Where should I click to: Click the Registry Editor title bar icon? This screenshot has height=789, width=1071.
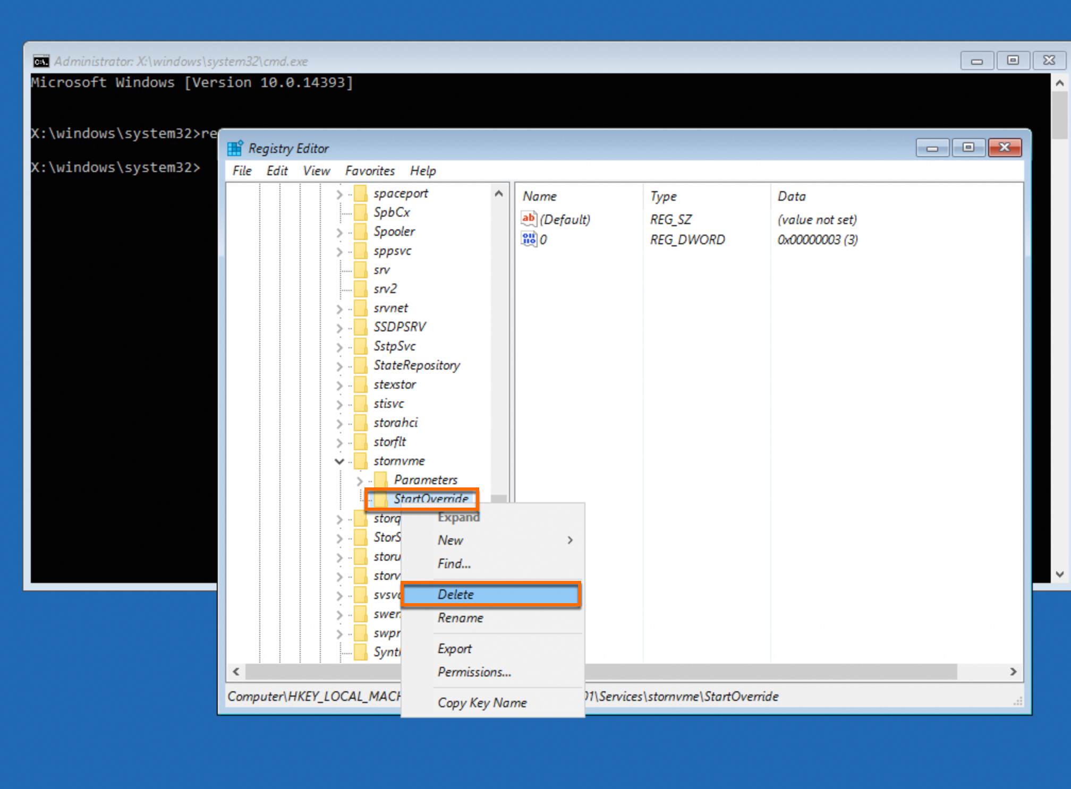click(235, 149)
